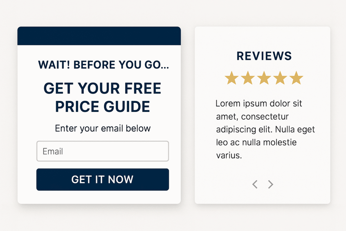Click the GET YOUR FREE PRICE GUIDE heading
This screenshot has width=346, height=231.
point(102,97)
